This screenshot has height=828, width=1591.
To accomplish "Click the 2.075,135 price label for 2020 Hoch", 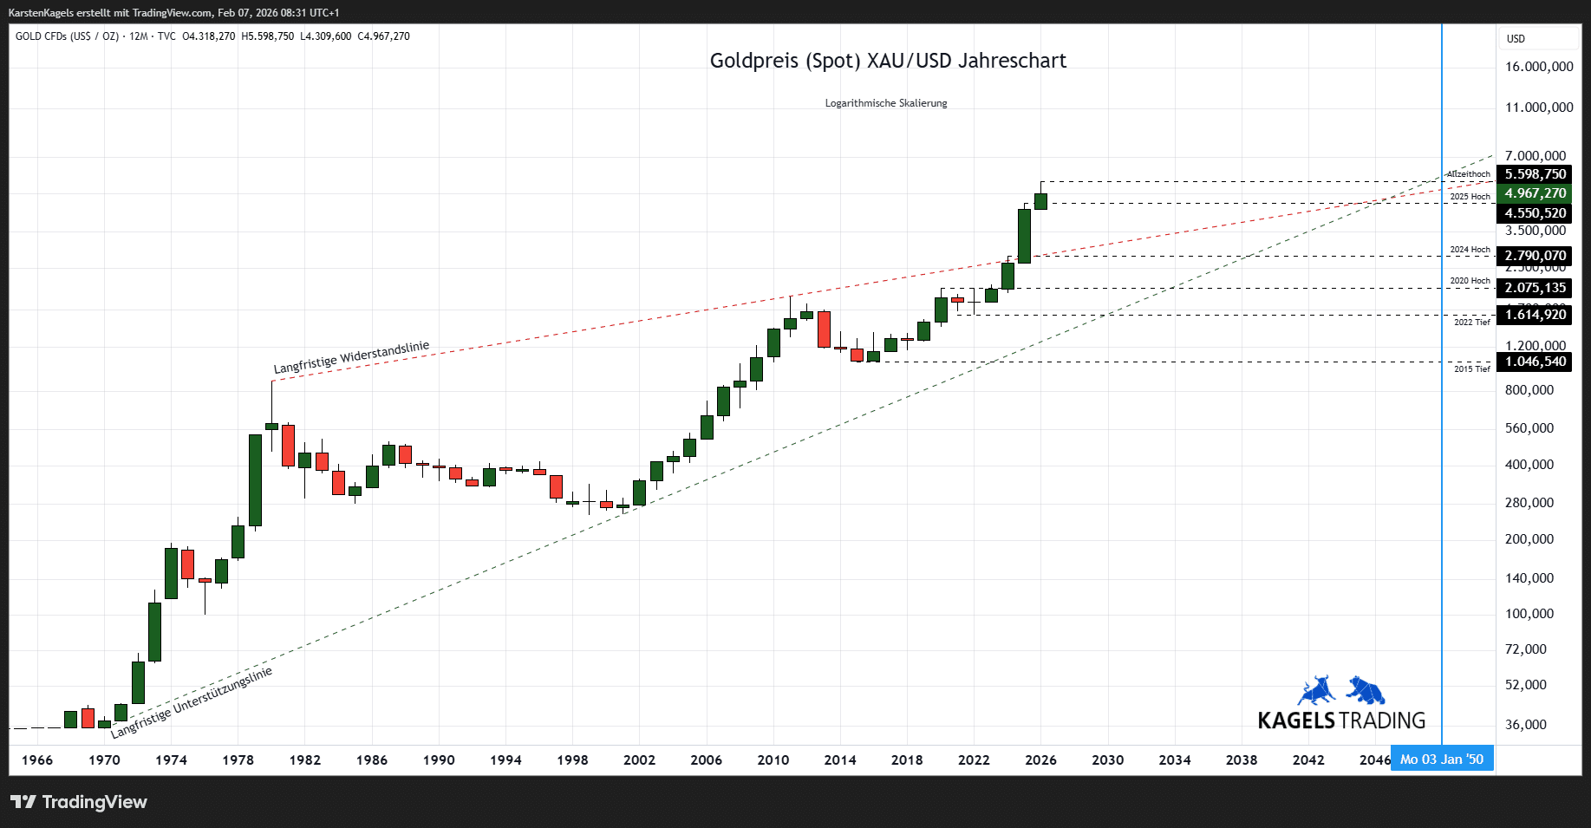I will pos(1535,288).
